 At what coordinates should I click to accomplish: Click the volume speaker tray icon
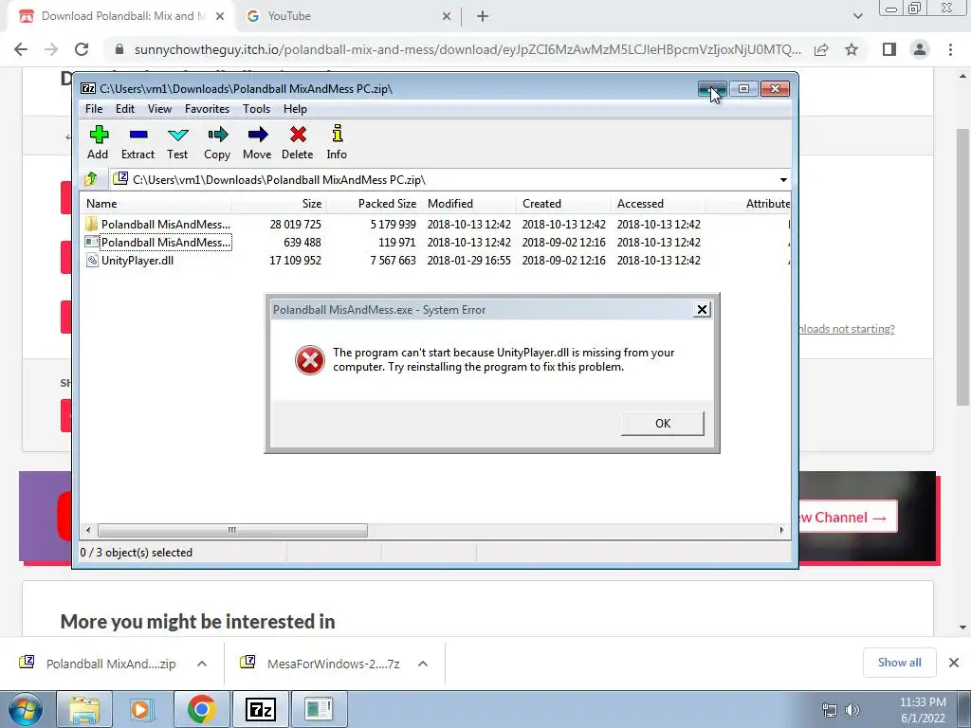point(852,710)
